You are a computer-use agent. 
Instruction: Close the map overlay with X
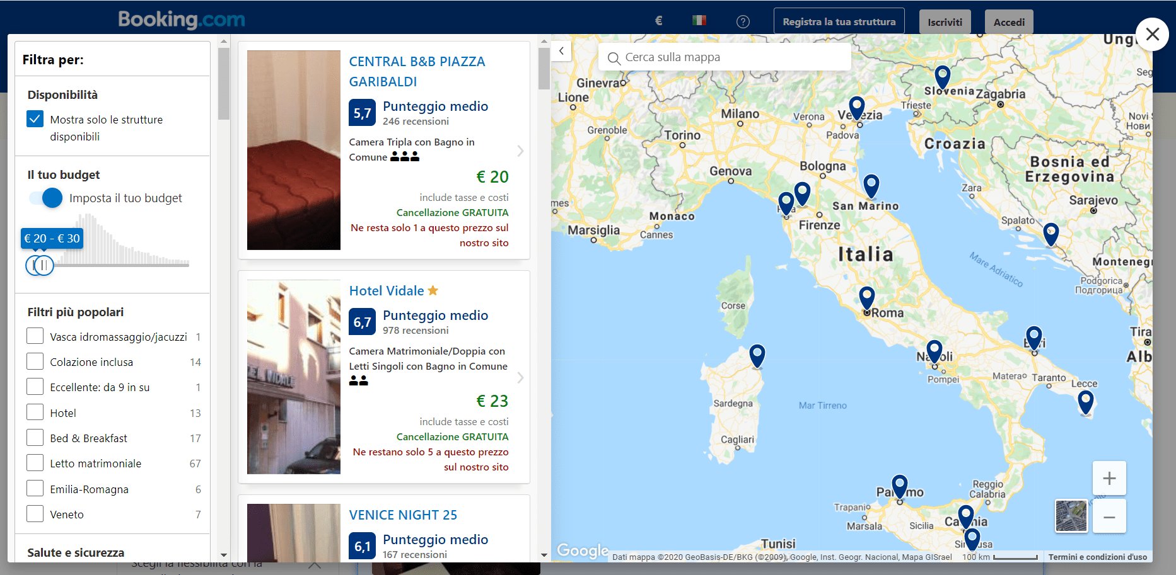pyautogui.click(x=1152, y=34)
